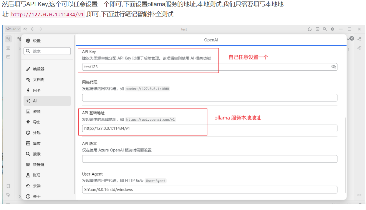The image size is (366, 210).
Task: Open the bookmark dock icon
Action: [9, 186]
